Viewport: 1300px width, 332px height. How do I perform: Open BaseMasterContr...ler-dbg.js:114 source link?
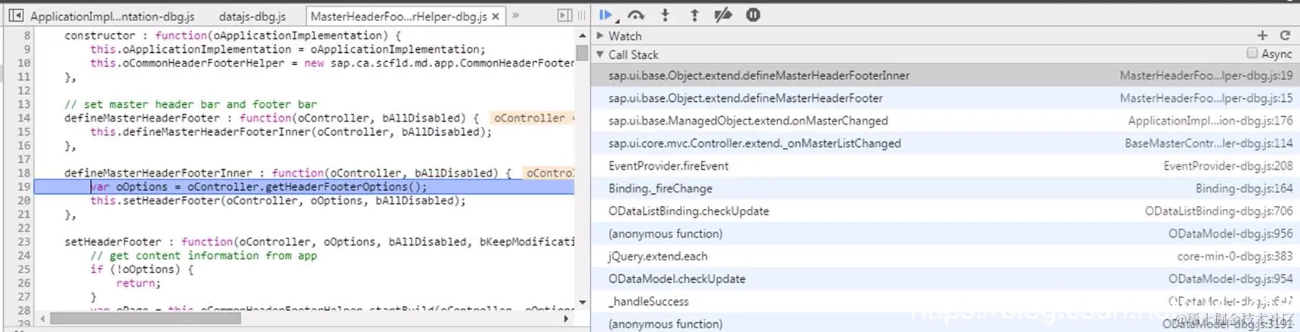coord(1209,143)
